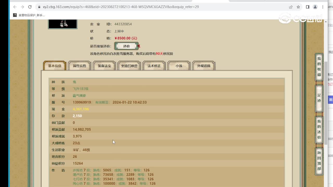Viewport: 333px width, 187px height.
Task: Open the Chrome profile avatar
Action: coord(315,7)
